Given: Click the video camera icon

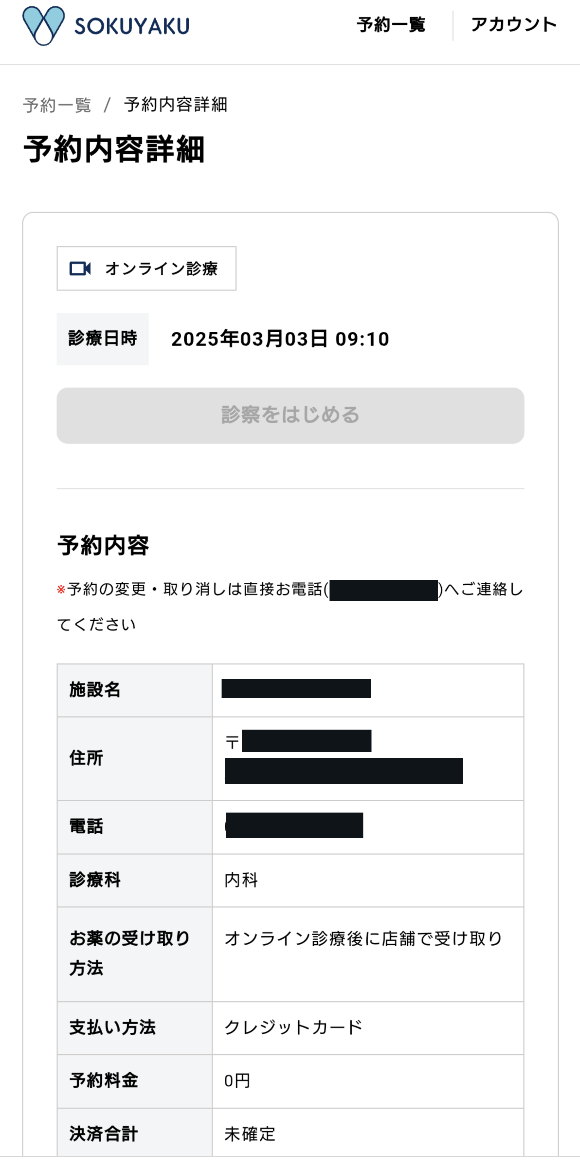Looking at the screenshot, I should coord(80,268).
